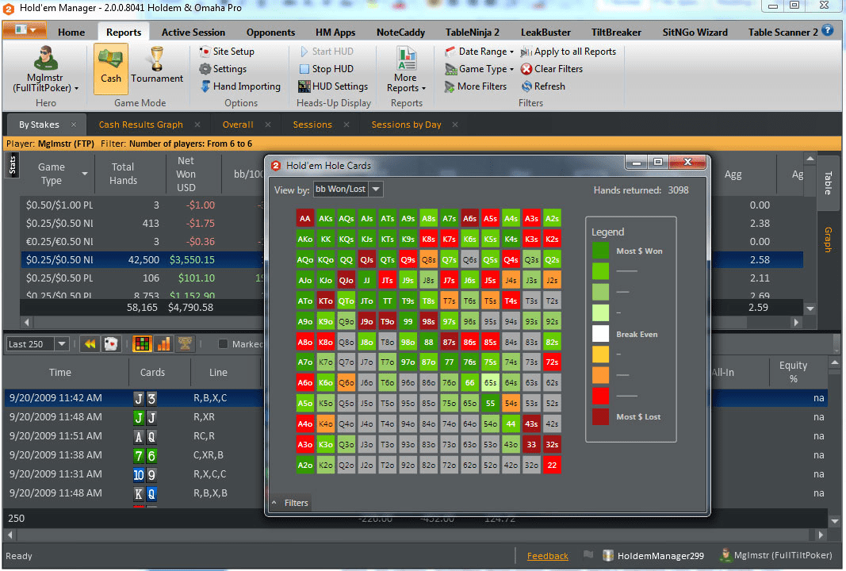Close the Cash Results Graph tab
This screenshot has height=571, width=846.
197,125
